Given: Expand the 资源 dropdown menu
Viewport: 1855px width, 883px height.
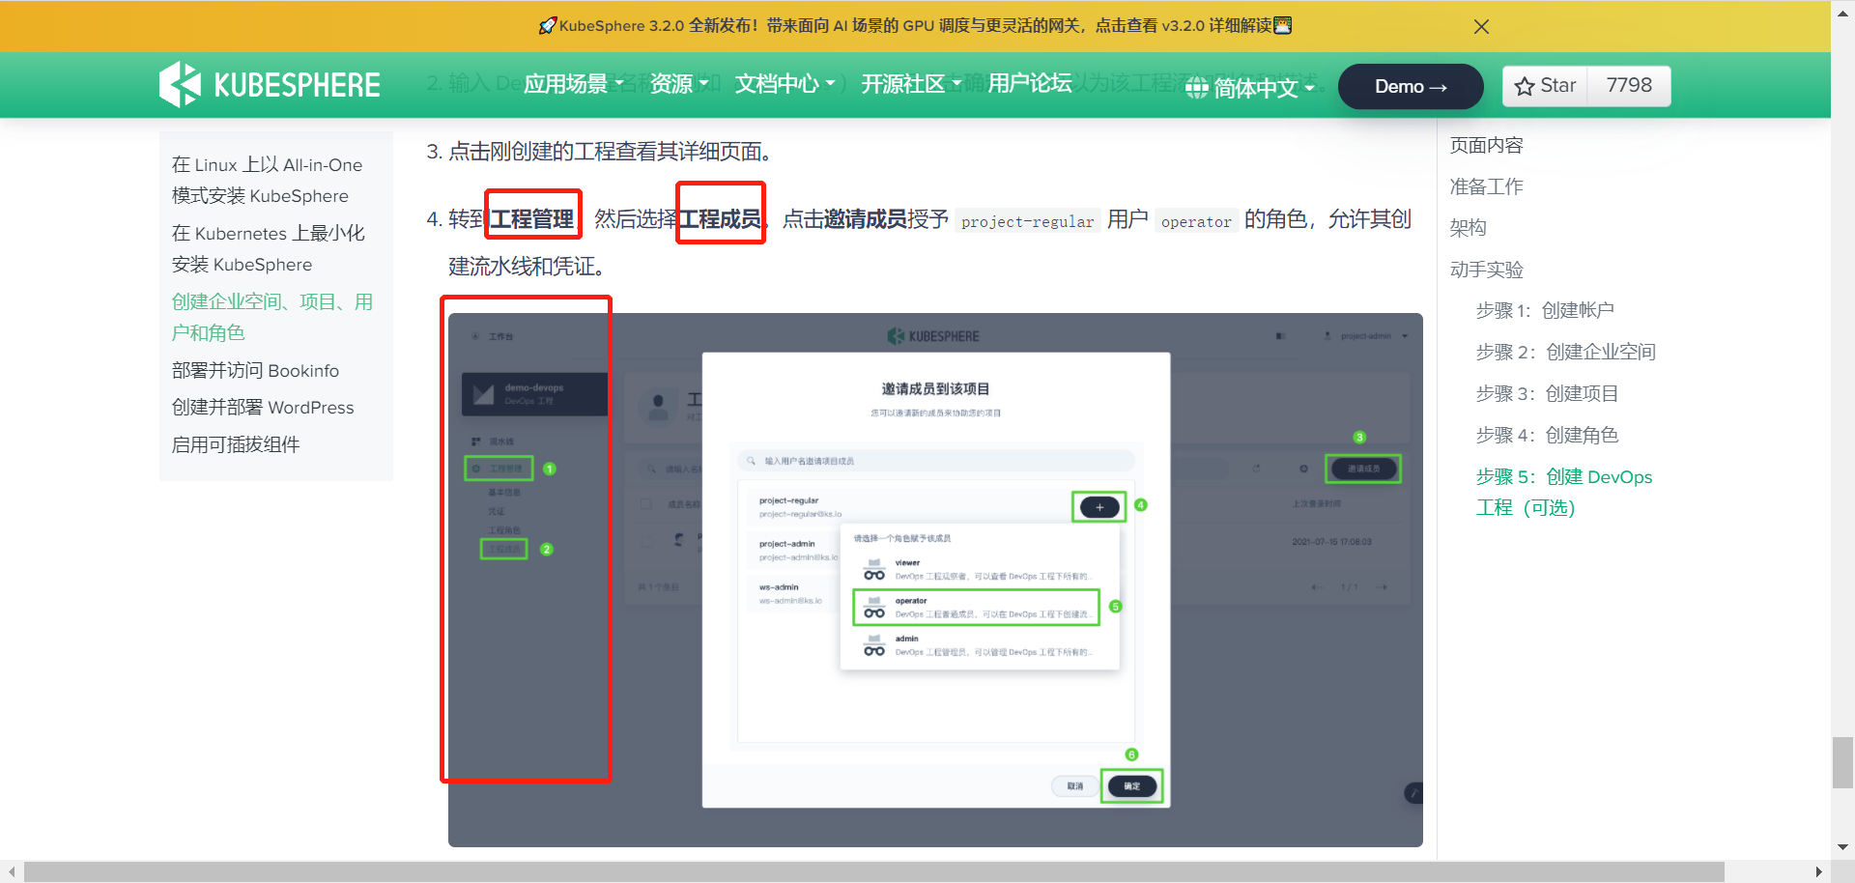Looking at the screenshot, I should tap(679, 84).
